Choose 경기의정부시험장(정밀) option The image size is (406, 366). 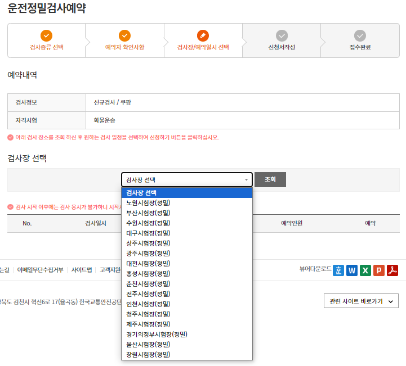pos(187,335)
